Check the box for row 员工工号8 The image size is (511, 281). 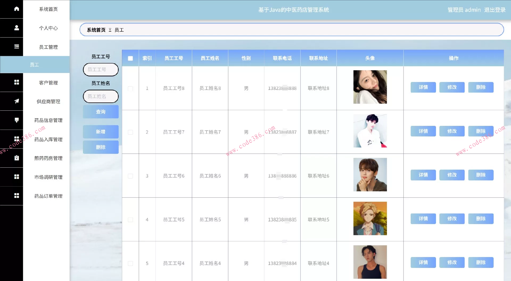coord(130,88)
